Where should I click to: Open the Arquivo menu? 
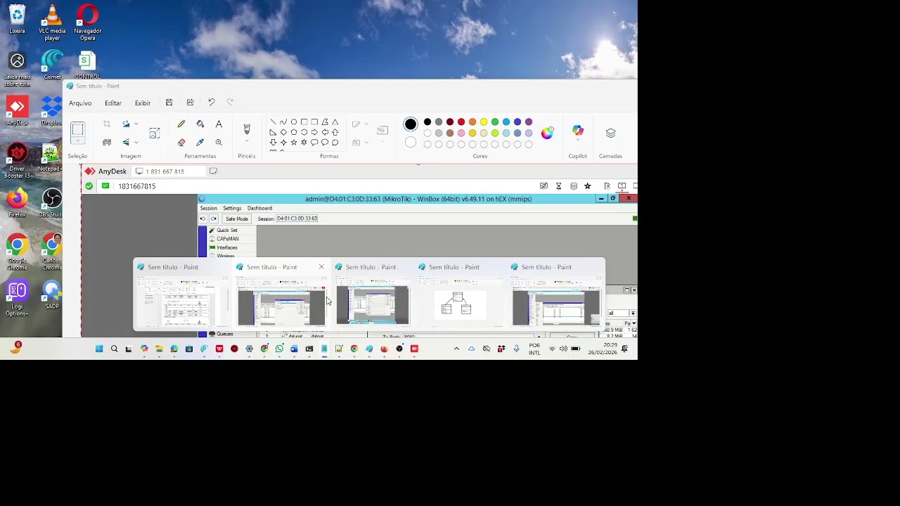(80, 103)
